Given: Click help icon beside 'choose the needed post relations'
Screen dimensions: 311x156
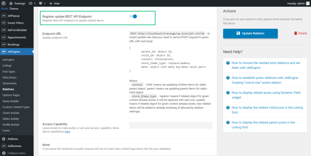Looking at the screenshot, I should pyautogui.click(x=228, y=63).
